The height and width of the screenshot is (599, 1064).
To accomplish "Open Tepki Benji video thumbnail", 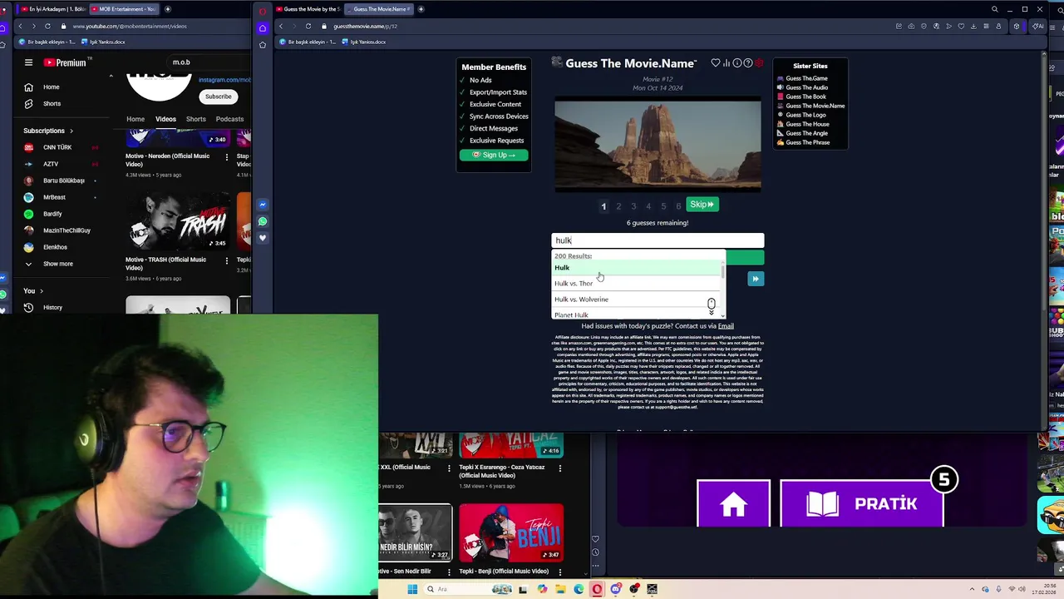I will point(510,532).
